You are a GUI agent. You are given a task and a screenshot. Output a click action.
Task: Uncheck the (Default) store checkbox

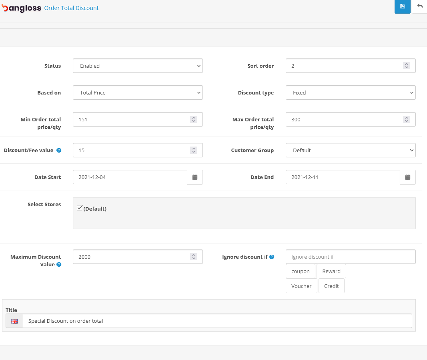(80, 208)
